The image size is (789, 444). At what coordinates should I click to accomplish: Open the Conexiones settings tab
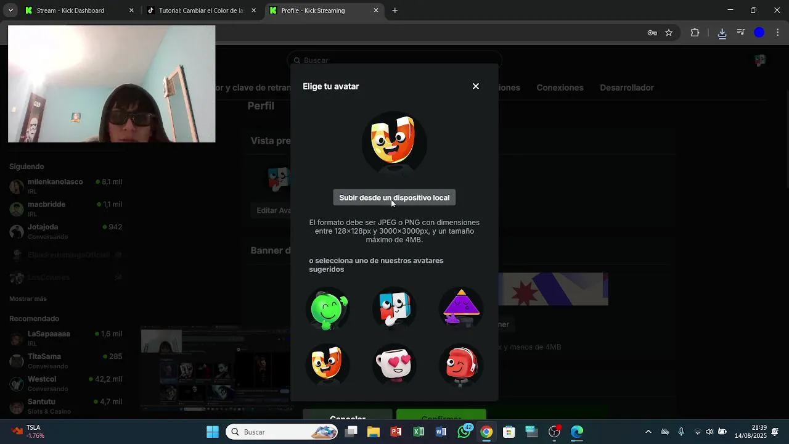560,88
